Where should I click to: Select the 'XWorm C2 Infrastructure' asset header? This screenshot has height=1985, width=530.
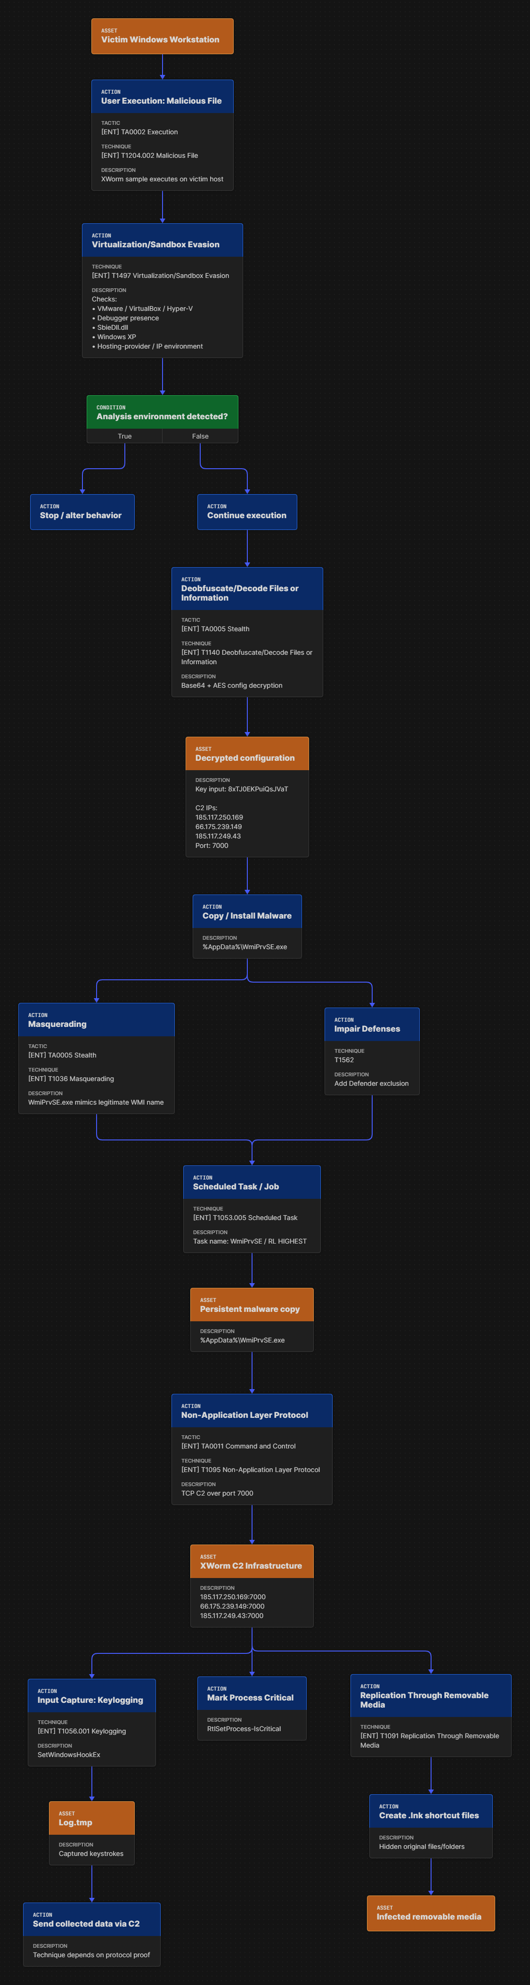coord(252,1562)
